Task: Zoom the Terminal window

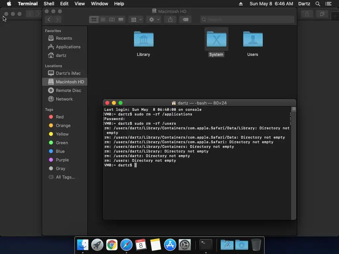Action: point(121,103)
